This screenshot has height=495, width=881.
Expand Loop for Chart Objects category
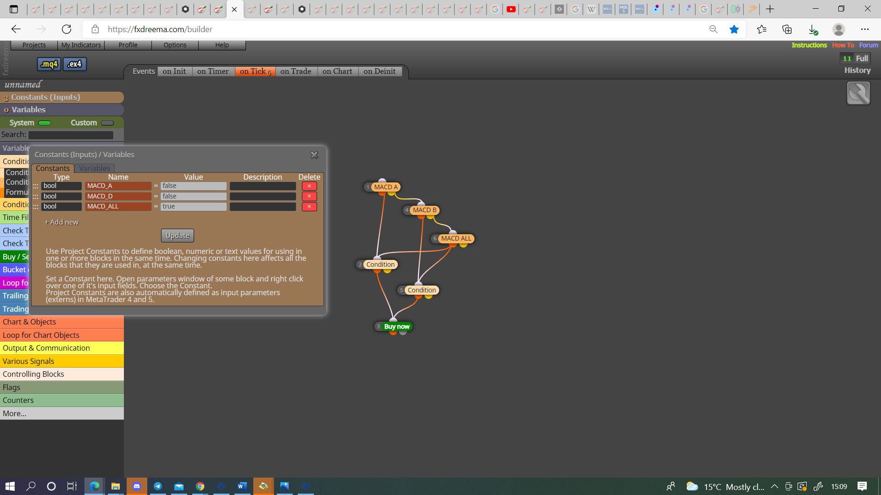[62, 335]
